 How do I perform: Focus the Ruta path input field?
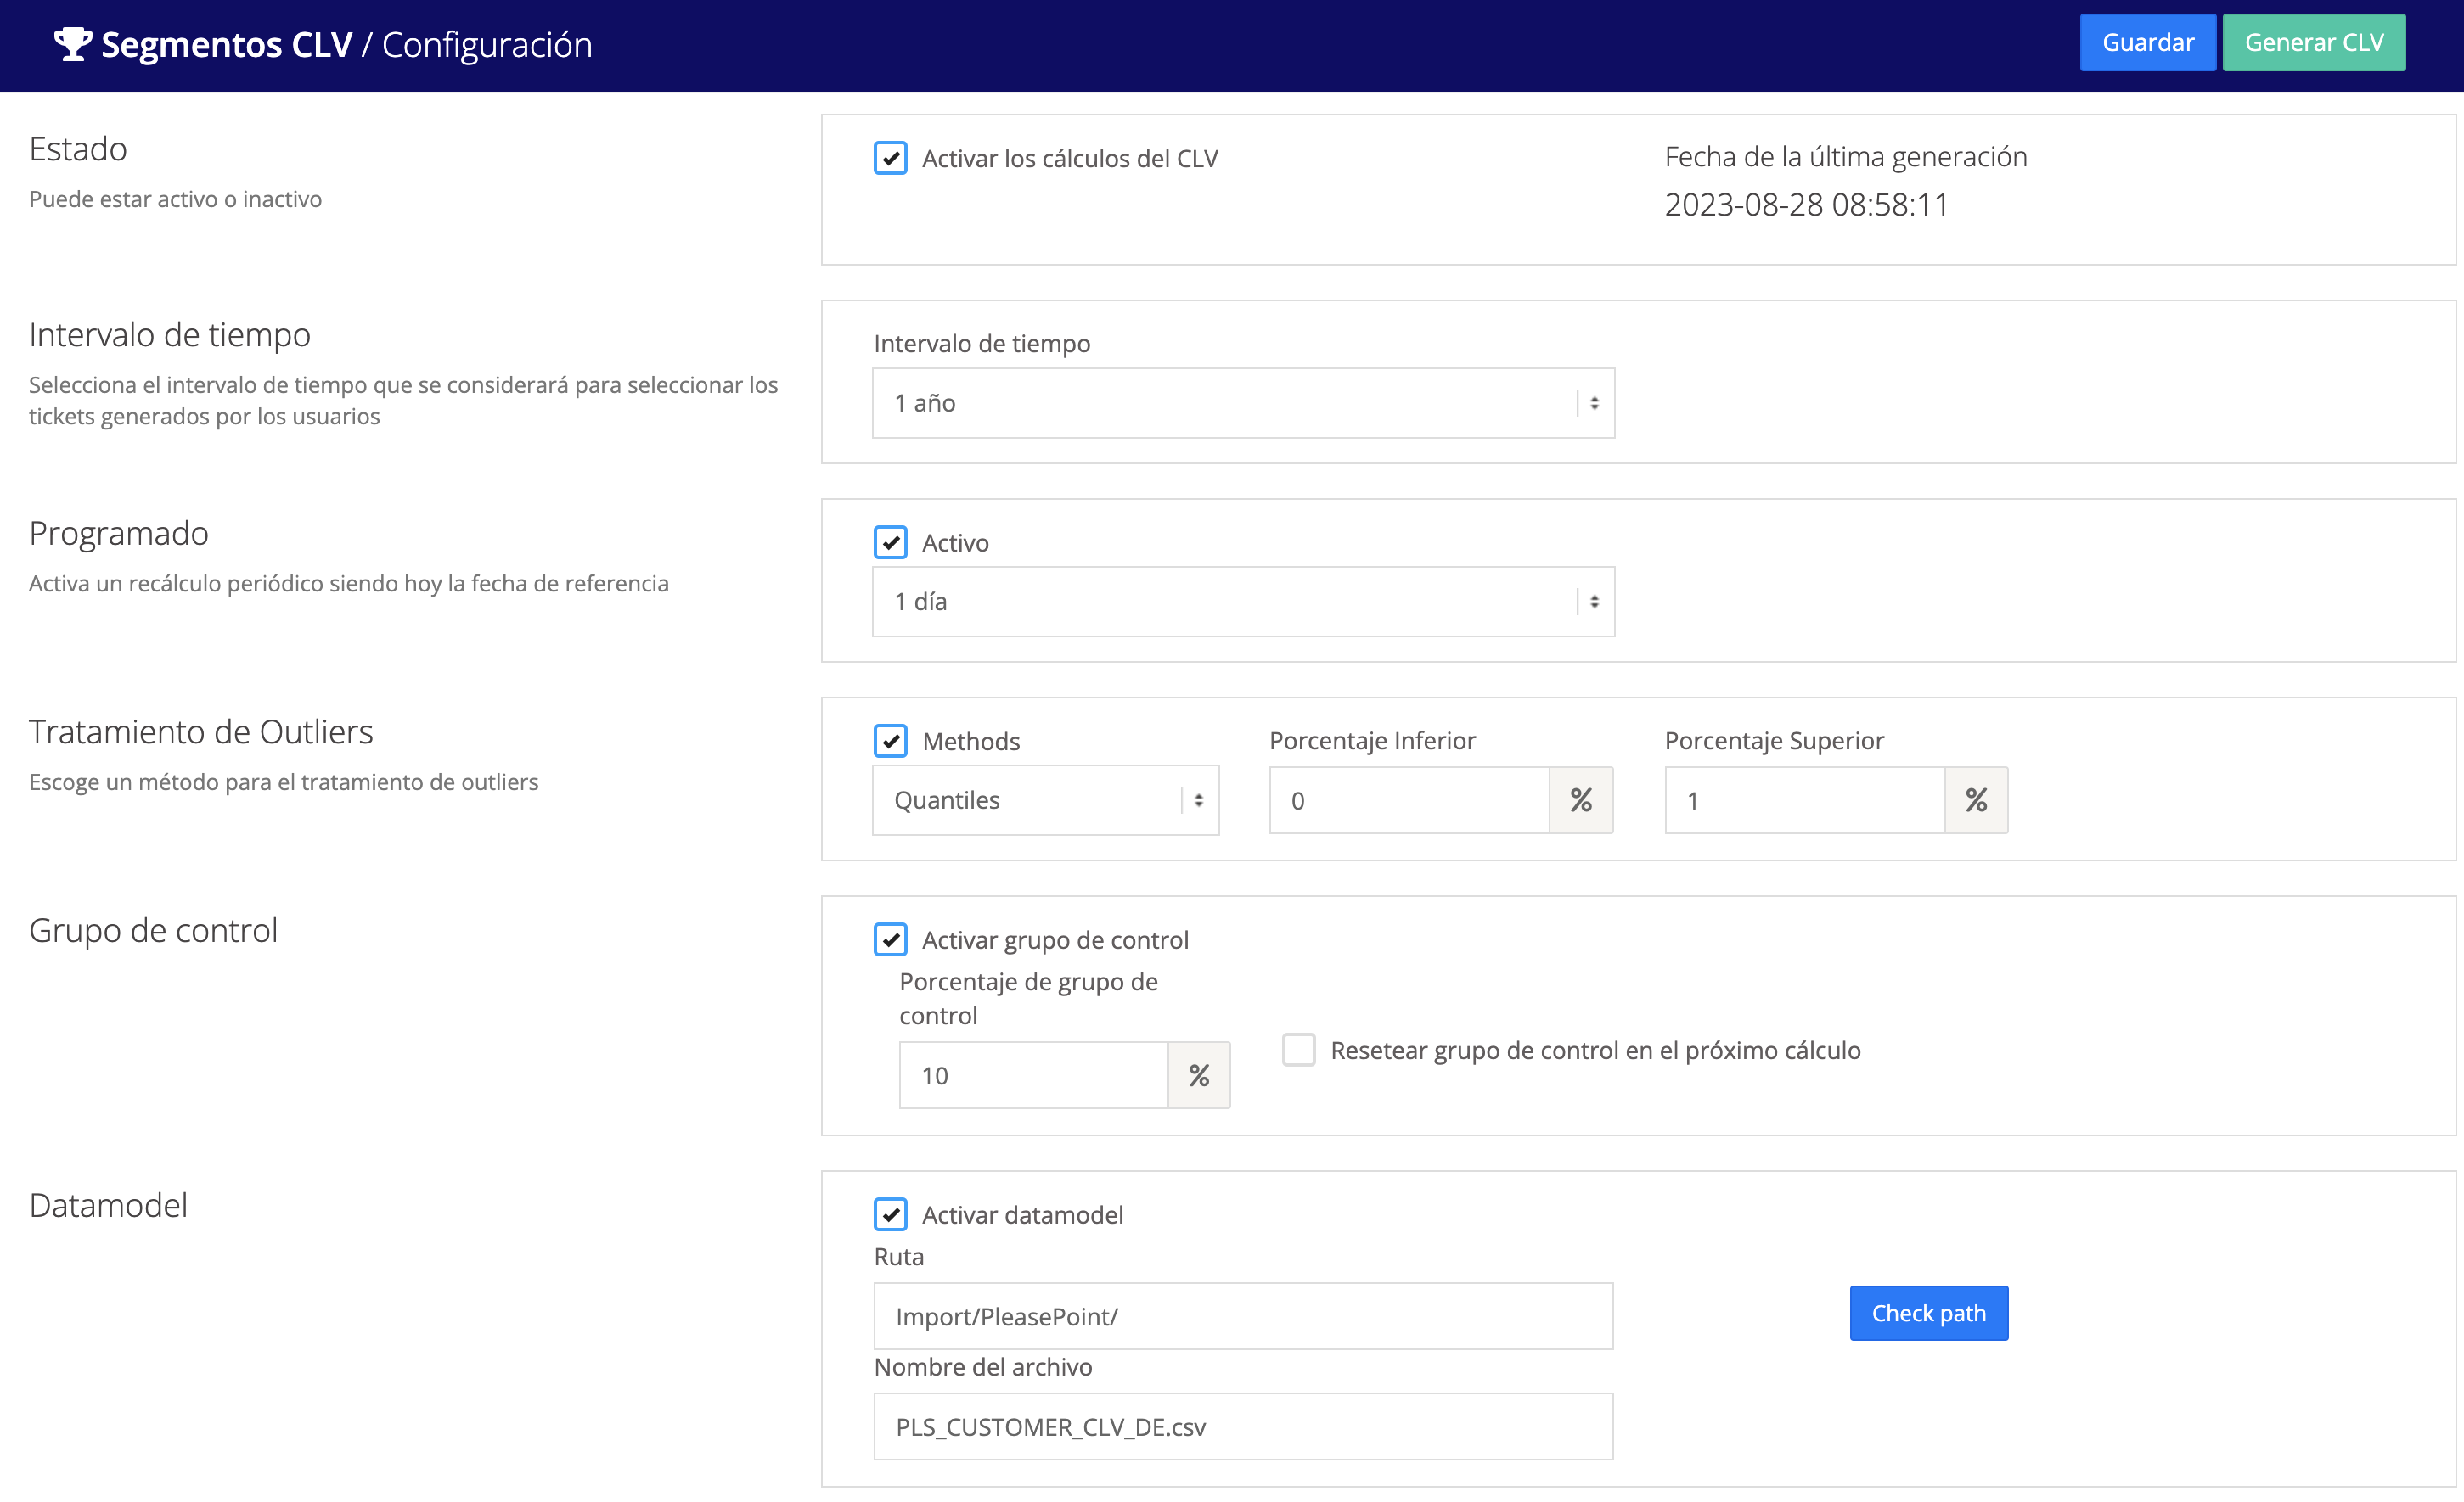1242,1316
